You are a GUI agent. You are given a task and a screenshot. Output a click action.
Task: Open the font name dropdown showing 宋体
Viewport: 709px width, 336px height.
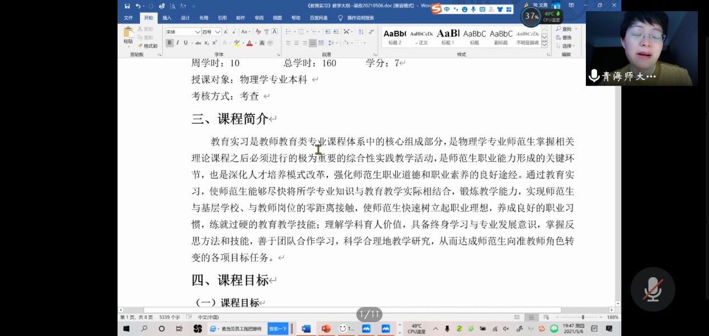click(182, 32)
